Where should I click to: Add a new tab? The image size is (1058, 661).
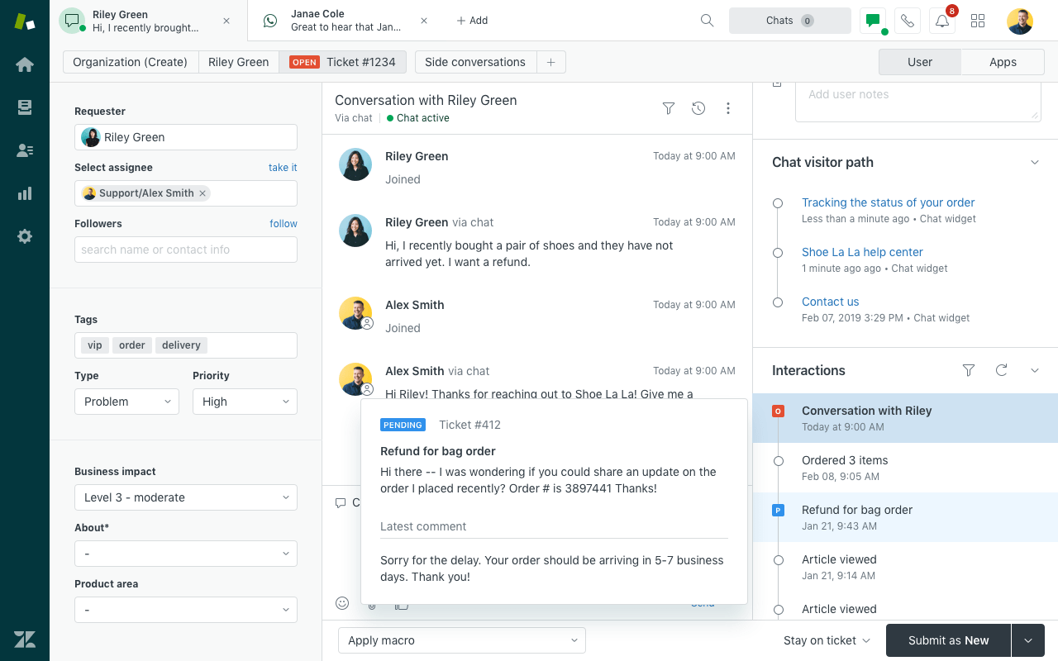pos(472,21)
